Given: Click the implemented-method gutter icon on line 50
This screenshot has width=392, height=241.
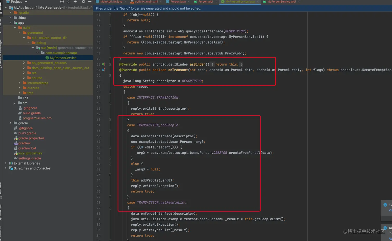Looking at the screenshot, I should [103, 64].
